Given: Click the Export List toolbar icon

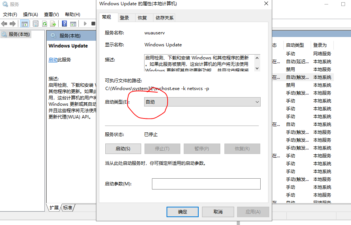Looking at the screenshot, I should point(53,24).
